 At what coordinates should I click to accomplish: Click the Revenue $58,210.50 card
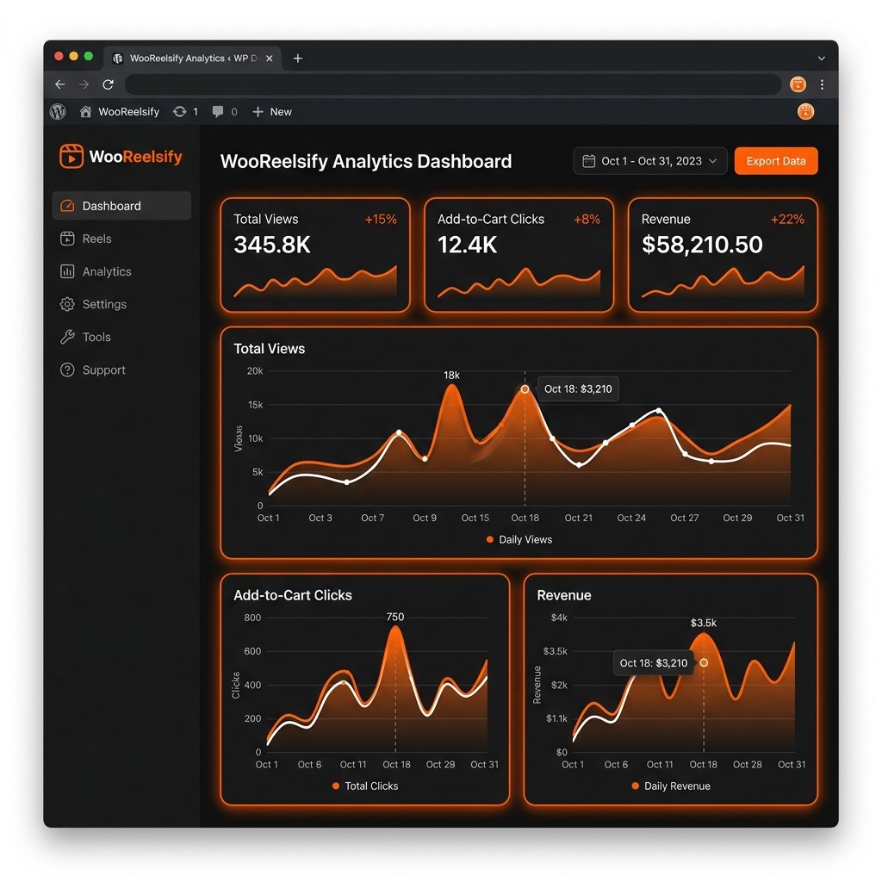tap(723, 255)
